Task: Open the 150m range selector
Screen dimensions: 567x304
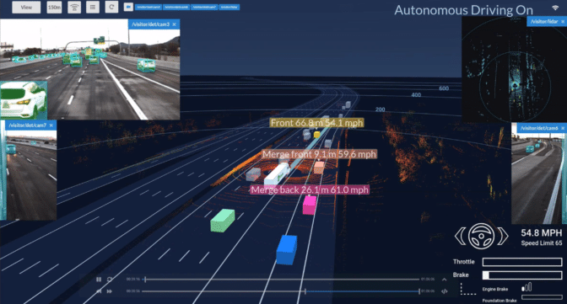Action: (x=54, y=8)
